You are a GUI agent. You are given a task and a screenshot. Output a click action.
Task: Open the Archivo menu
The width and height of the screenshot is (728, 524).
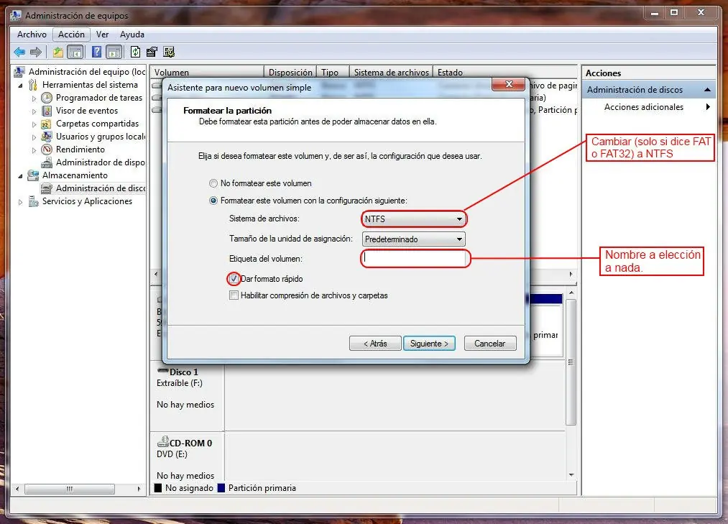[x=32, y=35]
